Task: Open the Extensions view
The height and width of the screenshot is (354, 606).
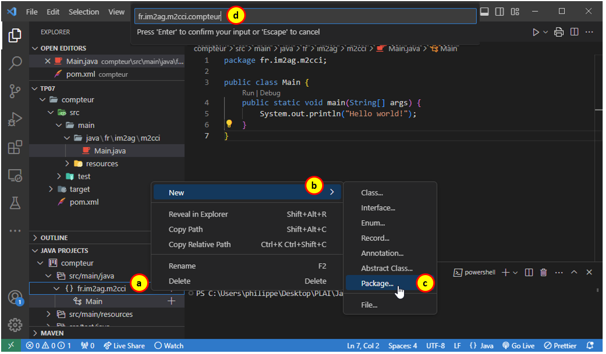Action: (15, 148)
